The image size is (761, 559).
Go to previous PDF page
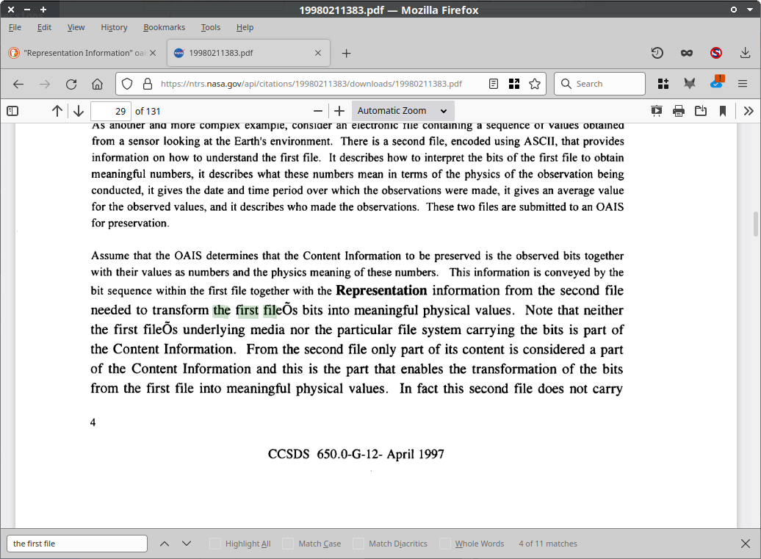click(57, 111)
